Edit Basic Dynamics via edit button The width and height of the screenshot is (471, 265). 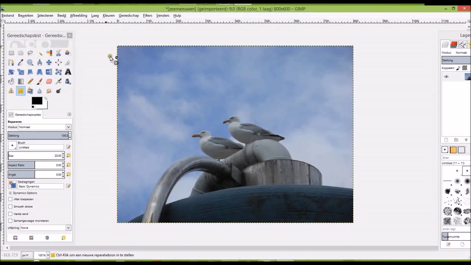68,186
